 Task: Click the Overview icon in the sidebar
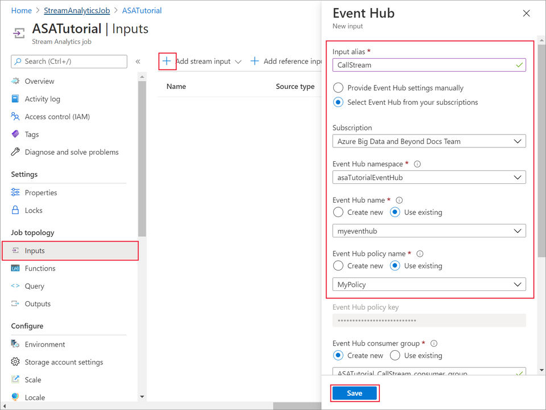(15, 81)
